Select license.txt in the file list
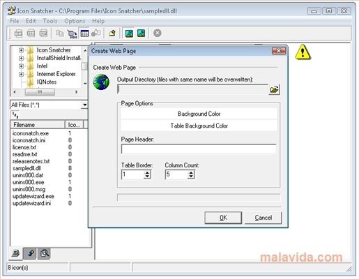 coord(24,147)
